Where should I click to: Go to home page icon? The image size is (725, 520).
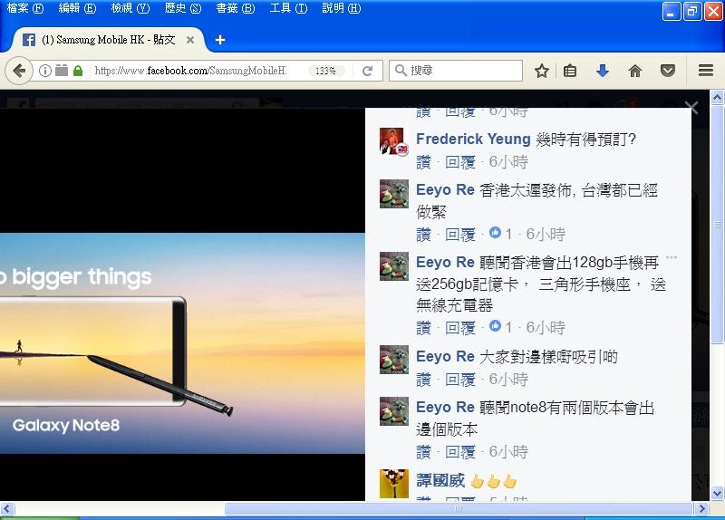point(635,71)
